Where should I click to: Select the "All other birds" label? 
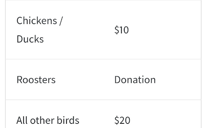click(x=48, y=120)
